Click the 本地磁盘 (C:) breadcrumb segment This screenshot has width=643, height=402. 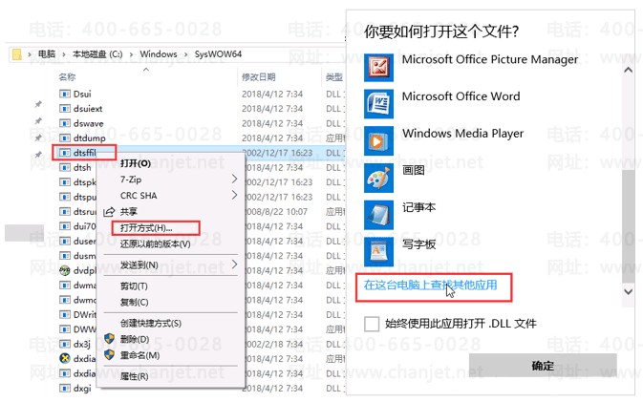(97, 54)
